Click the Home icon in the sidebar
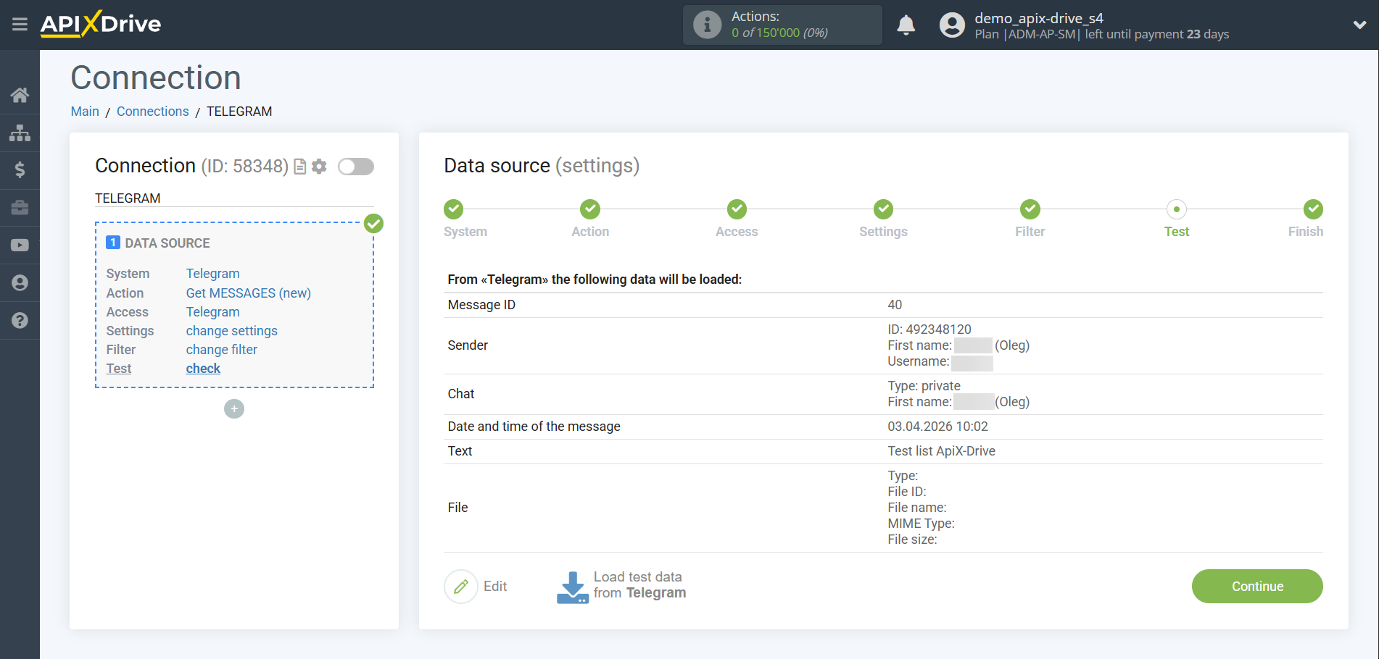Screen dimensions: 1379x659 click(20, 95)
